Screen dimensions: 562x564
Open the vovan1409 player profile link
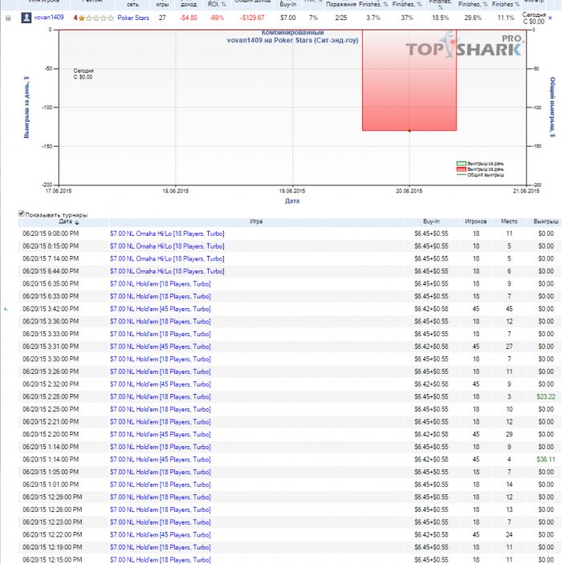[48, 17]
